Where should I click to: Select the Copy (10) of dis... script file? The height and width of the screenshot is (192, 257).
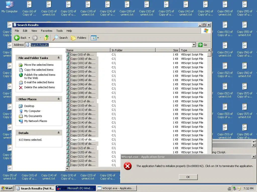coord(82,54)
